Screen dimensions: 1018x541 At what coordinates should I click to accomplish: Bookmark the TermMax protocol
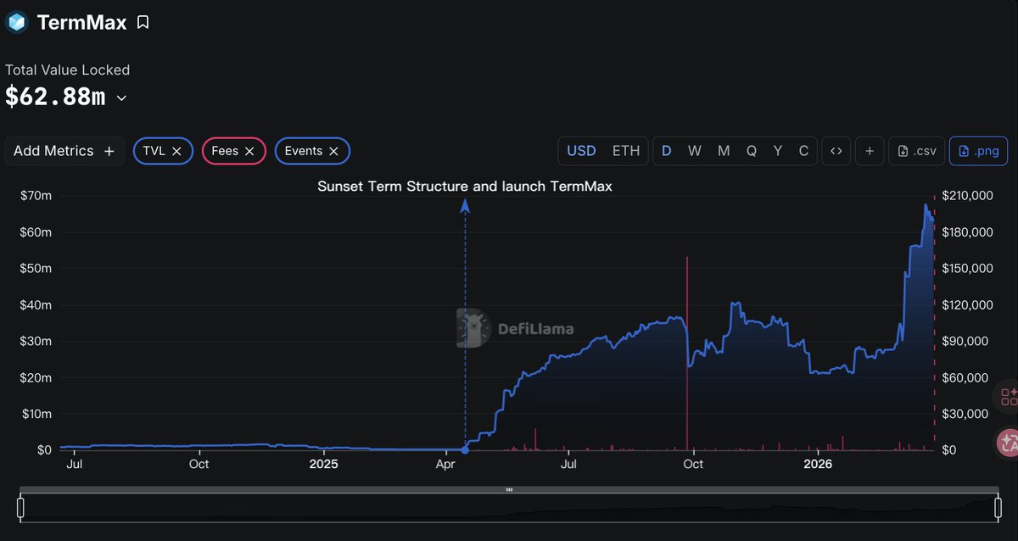click(143, 23)
